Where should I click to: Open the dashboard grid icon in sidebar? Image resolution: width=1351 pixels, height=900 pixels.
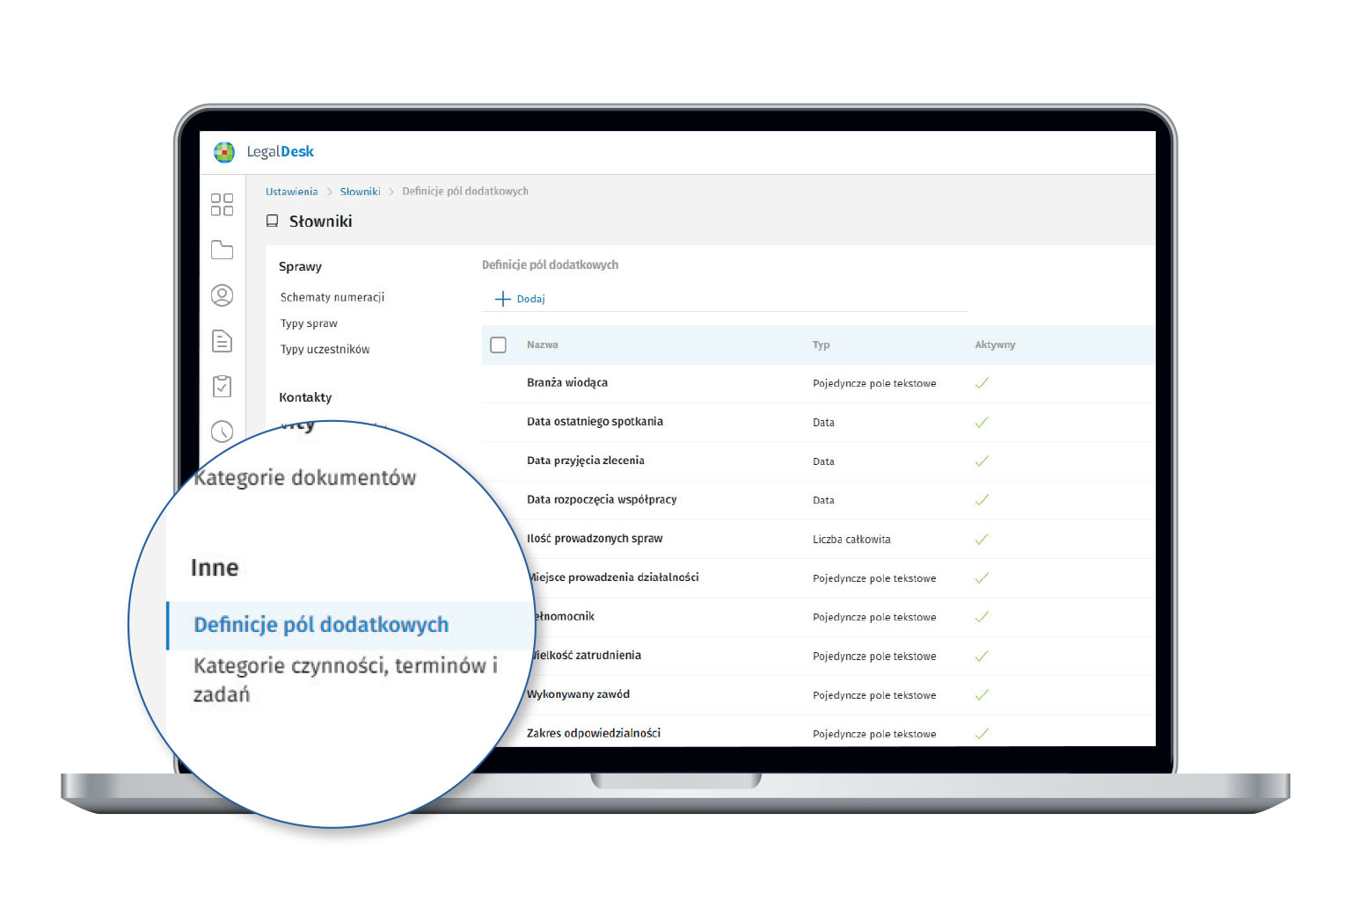point(222,205)
